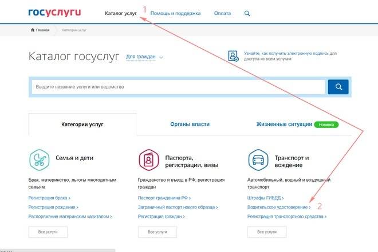Open 'Оплата' in the top menu
The height and width of the screenshot is (252, 378).
coord(222,13)
